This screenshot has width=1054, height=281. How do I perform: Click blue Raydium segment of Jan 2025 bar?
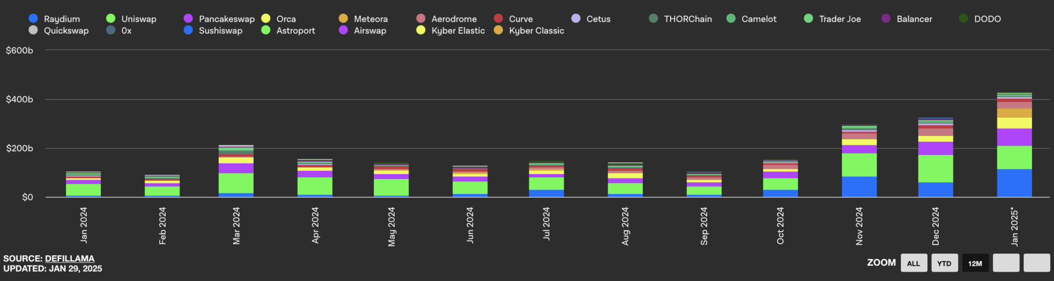[1014, 183]
